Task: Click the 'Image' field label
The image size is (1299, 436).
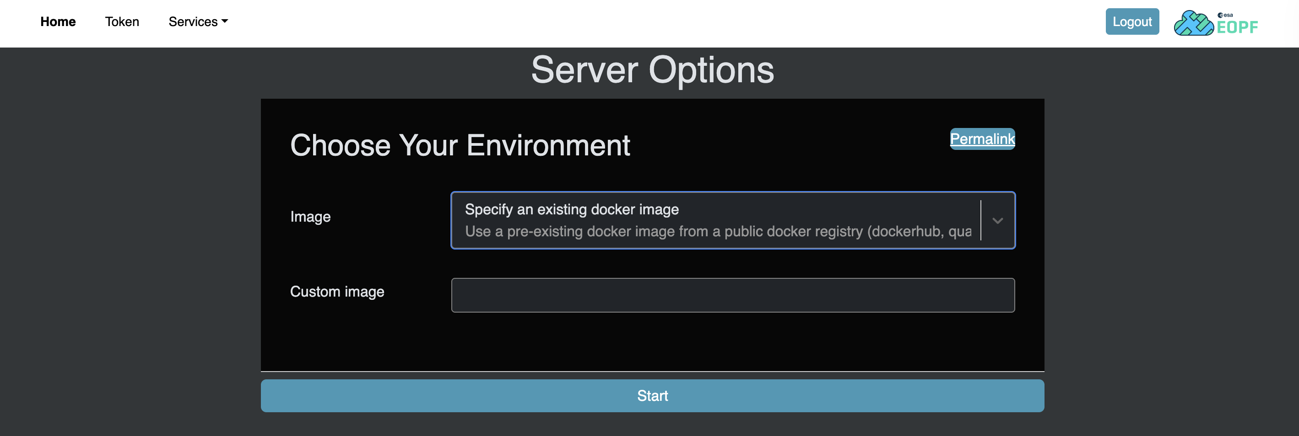Action: pyautogui.click(x=310, y=217)
